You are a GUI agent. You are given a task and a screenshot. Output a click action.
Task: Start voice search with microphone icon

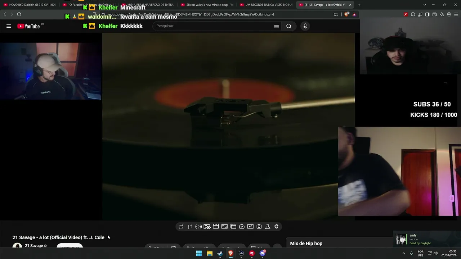click(305, 26)
